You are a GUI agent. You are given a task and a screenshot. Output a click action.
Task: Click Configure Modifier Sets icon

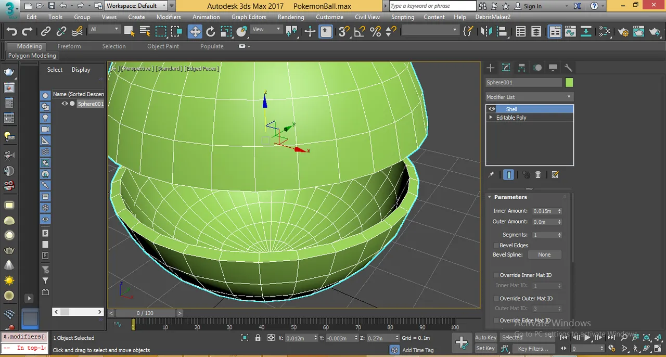(x=555, y=175)
